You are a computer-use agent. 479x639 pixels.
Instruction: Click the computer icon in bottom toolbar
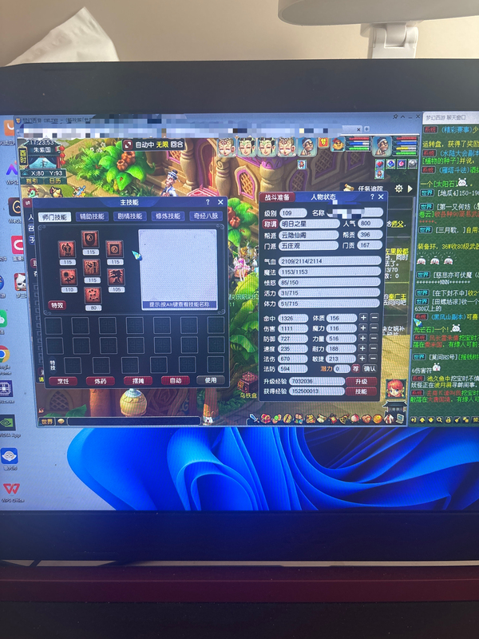(401, 419)
